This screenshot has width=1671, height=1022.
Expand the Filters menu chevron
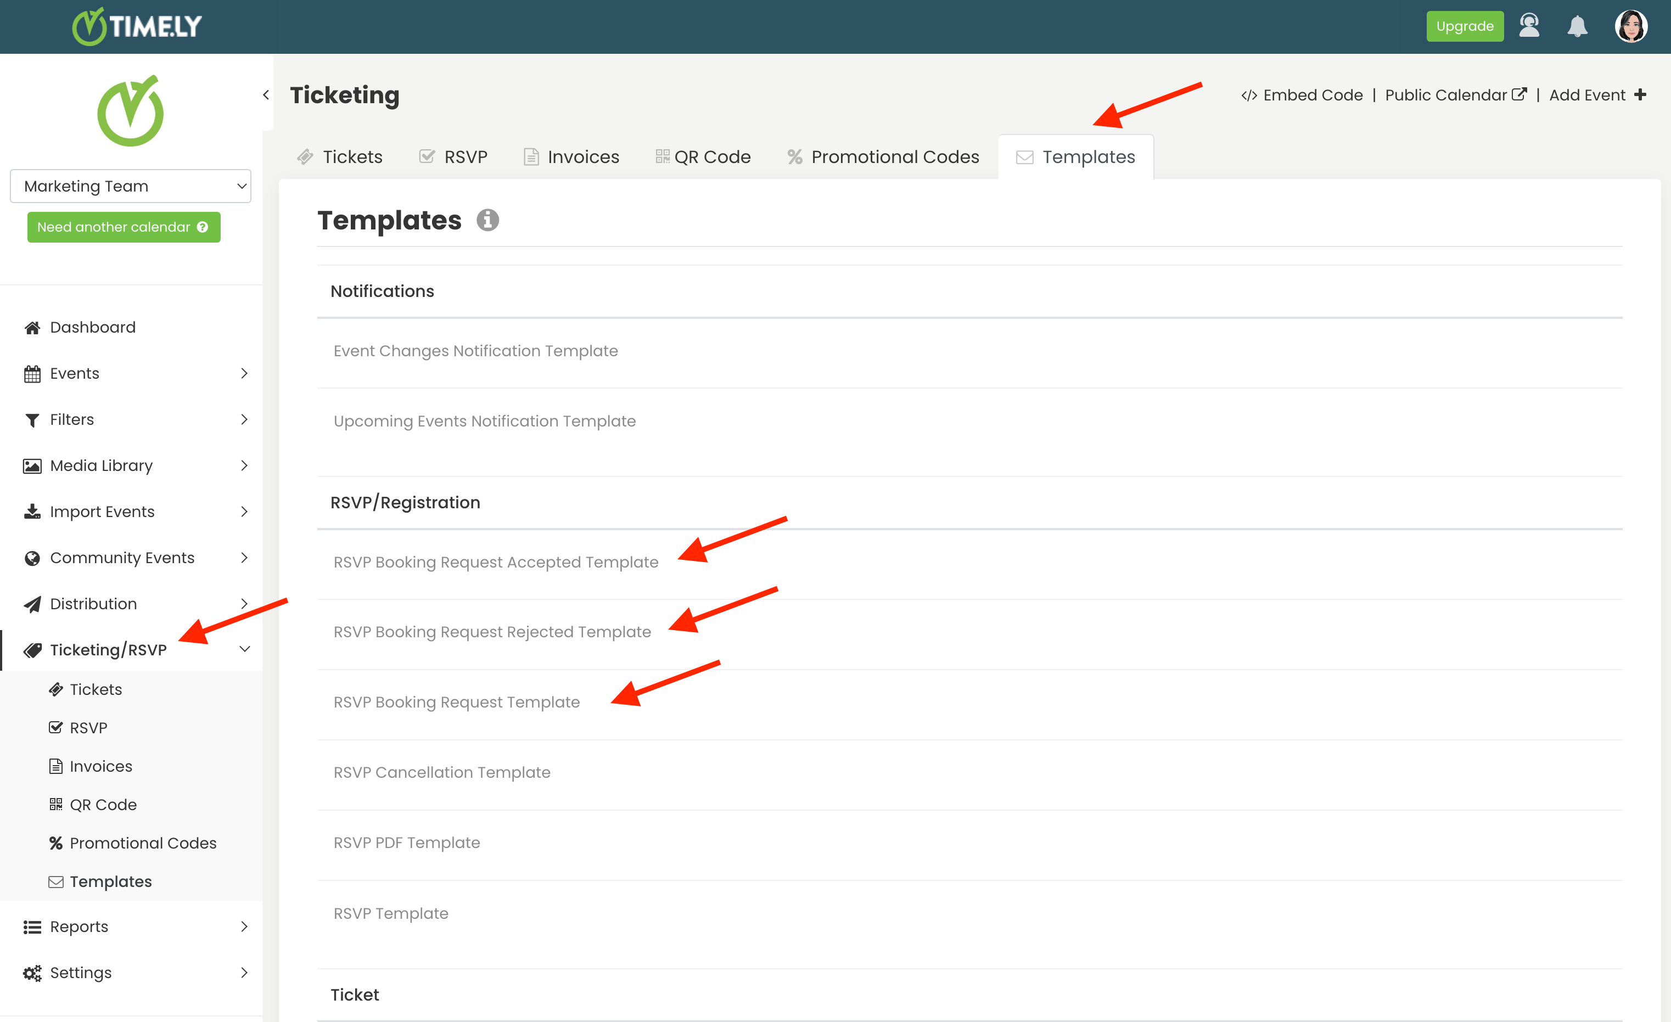[244, 420]
